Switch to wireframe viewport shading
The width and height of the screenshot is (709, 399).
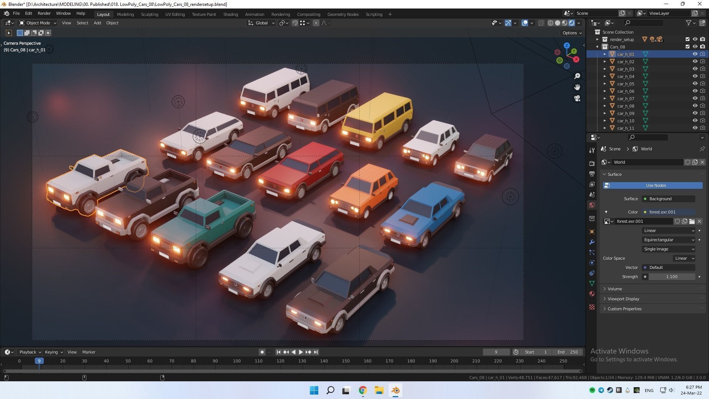[550, 23]
